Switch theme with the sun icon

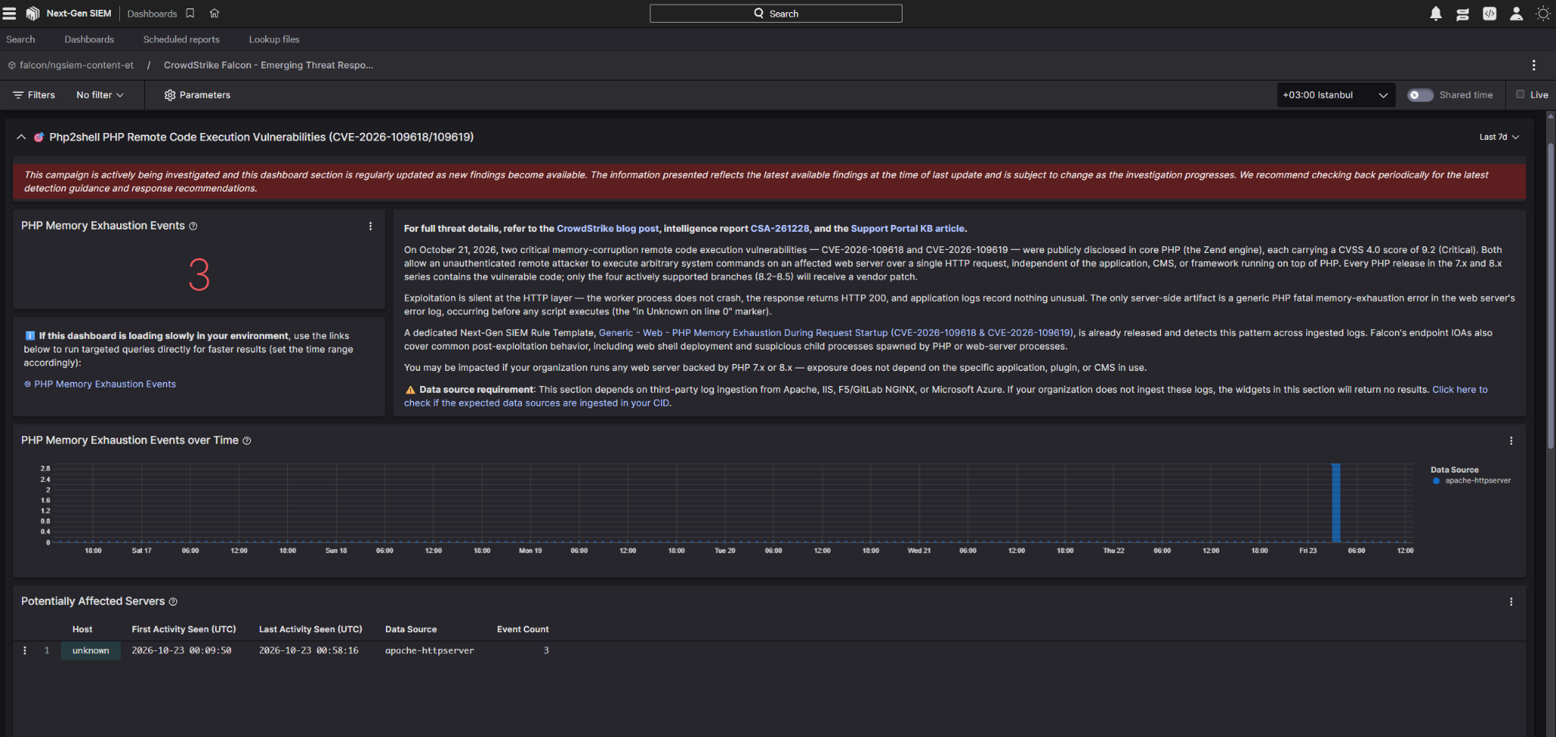[x=1542, y=14]
